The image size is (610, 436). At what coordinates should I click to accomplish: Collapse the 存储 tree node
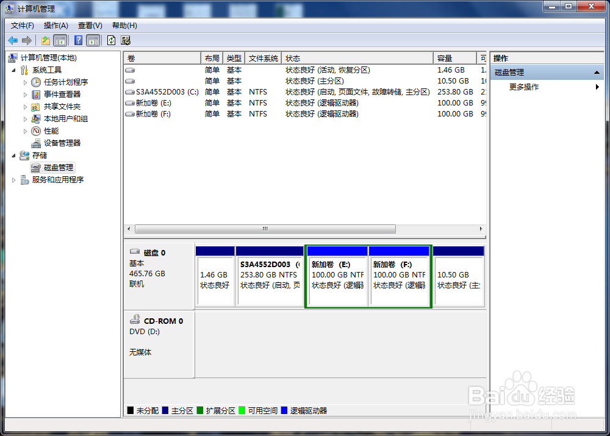13,155
